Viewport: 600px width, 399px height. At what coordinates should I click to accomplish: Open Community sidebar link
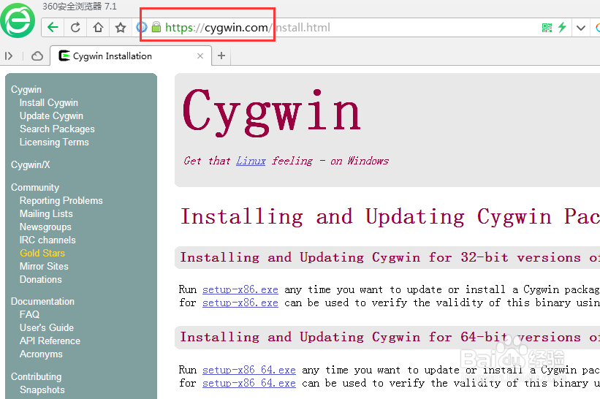point(35,187)
